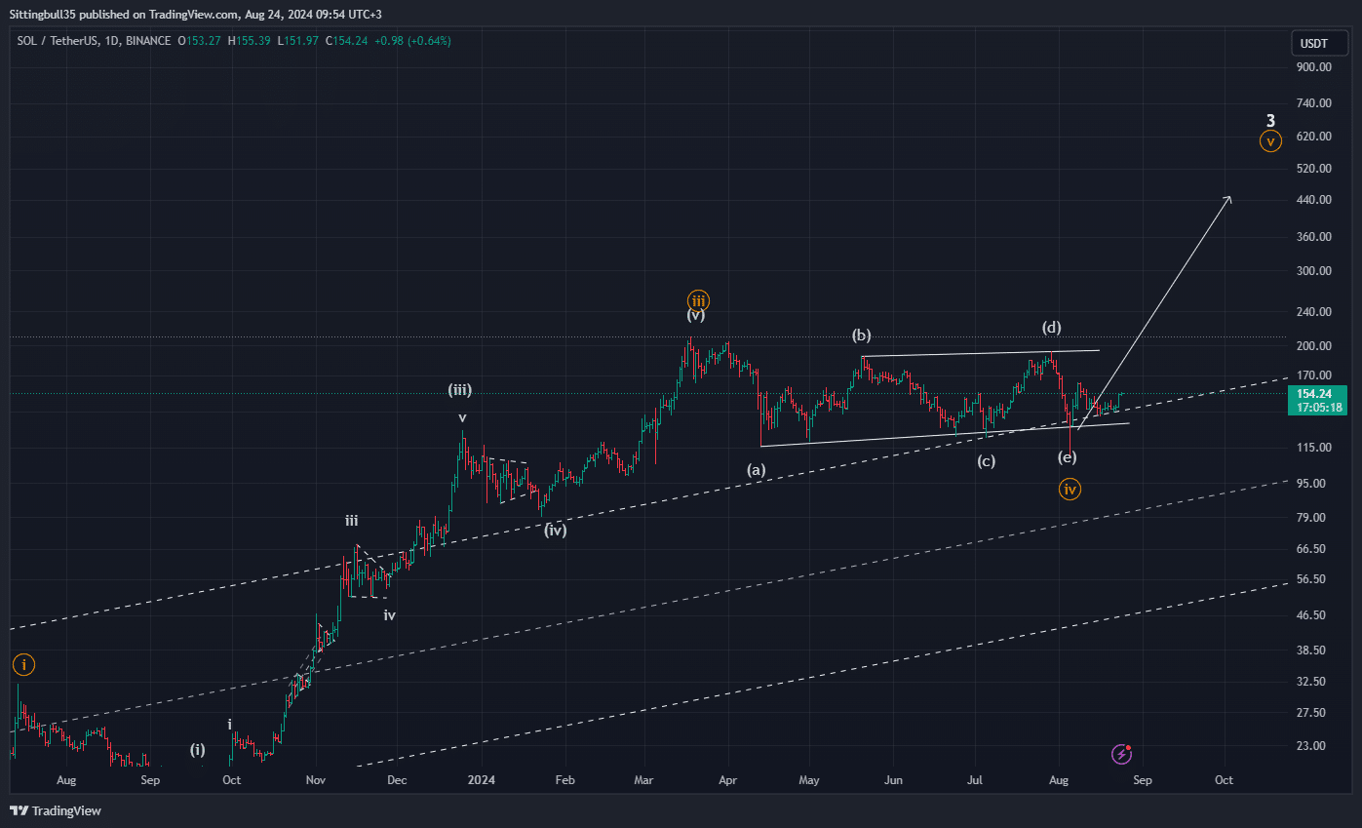Click the 620.00 price axis label
Viewport: 1362px width, 828px height.
[x=1314, y=137]
